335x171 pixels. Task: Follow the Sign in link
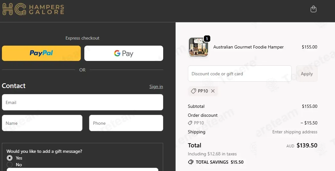(156, 86)
